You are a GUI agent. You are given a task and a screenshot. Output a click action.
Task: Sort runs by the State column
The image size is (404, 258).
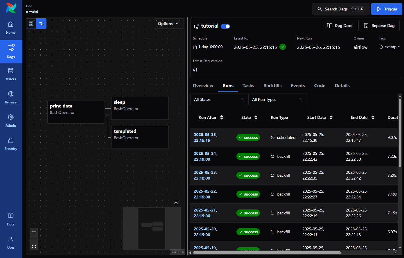249,117
